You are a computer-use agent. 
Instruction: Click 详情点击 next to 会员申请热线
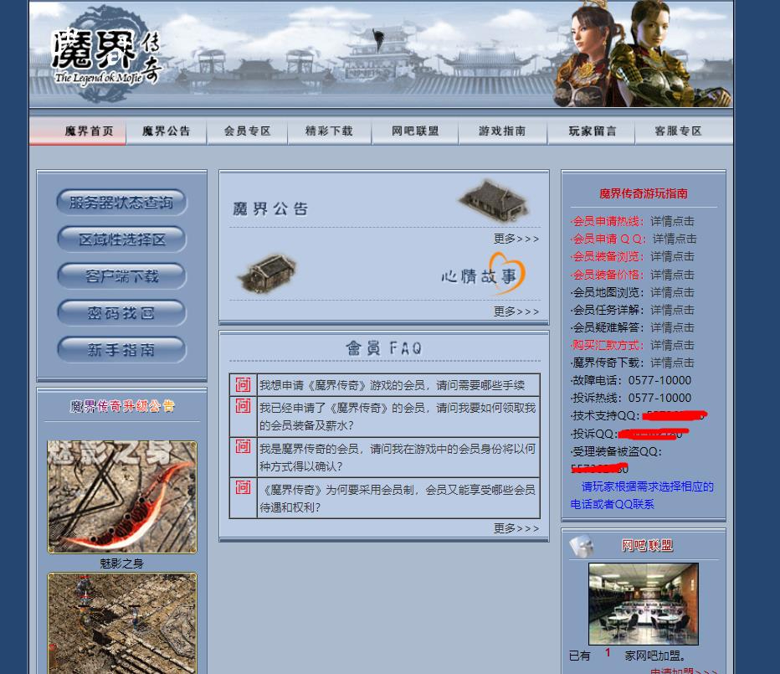coord(672,221)
